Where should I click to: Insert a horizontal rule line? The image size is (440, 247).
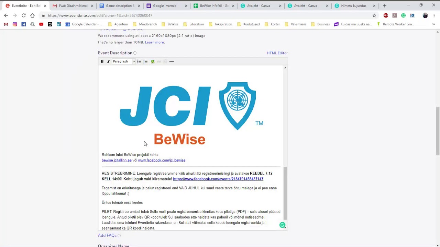coord(172,61)
